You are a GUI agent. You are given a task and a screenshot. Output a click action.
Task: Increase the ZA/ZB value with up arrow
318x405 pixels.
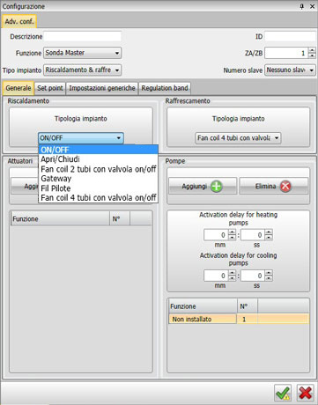pos(312,50)
